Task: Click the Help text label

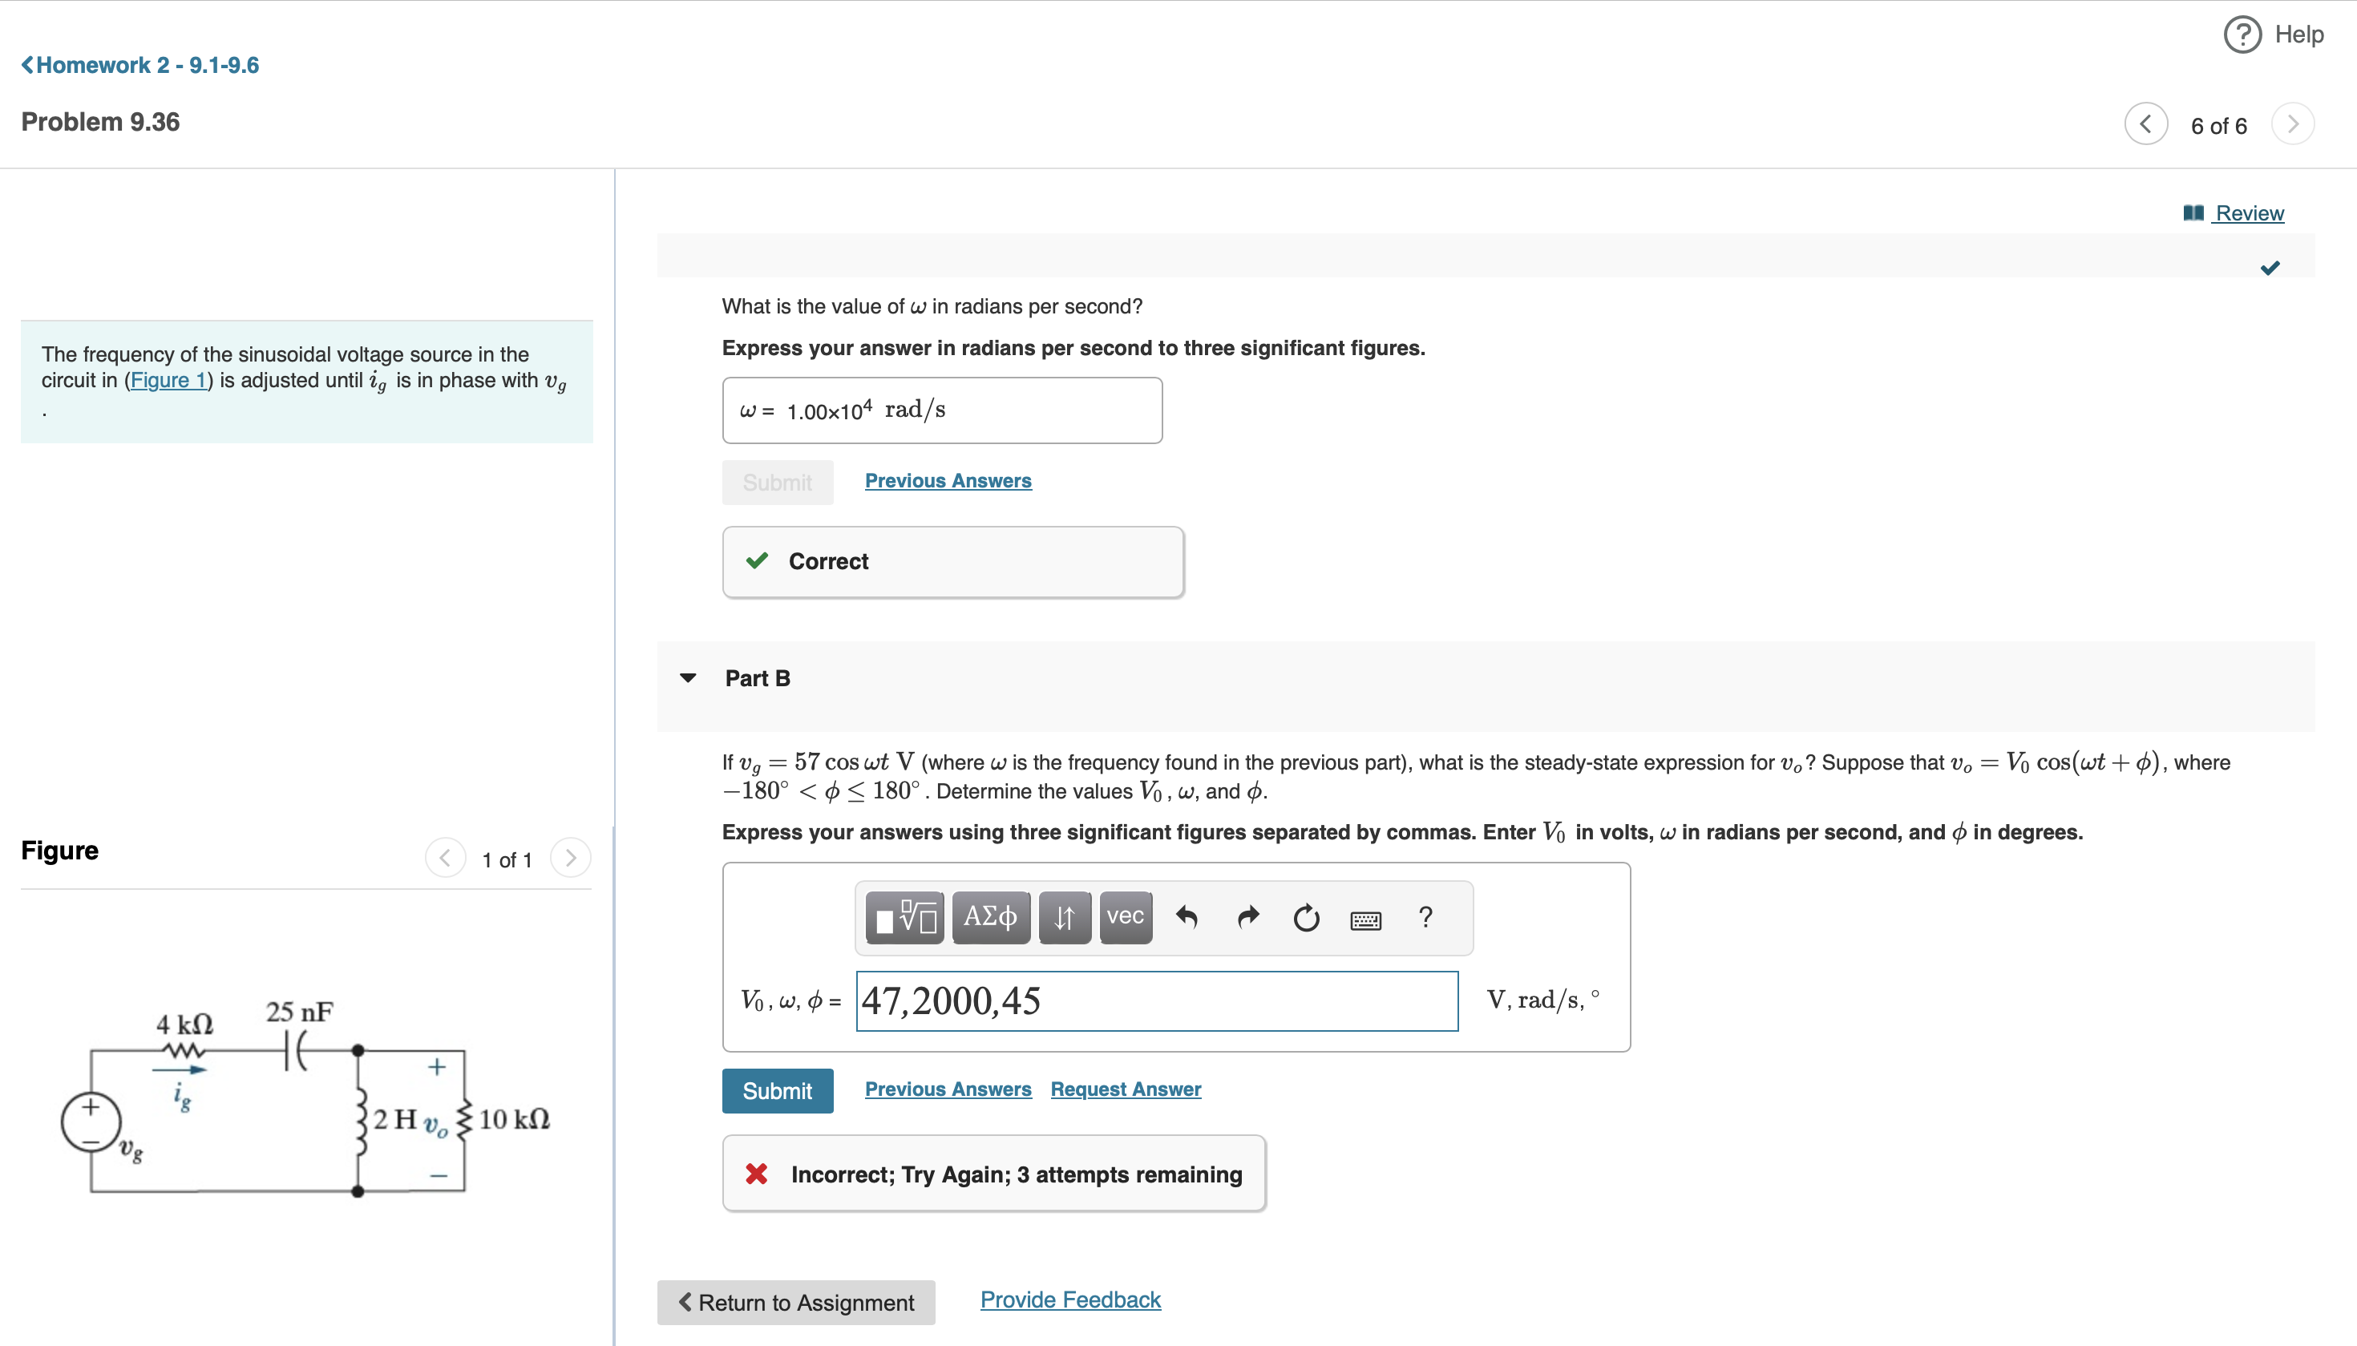Action: [2298, 34]
